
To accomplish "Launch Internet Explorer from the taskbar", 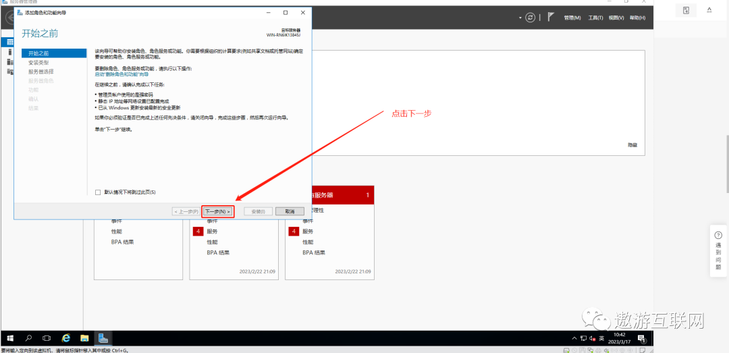I will pyautogui.click(x=66, y=338).
